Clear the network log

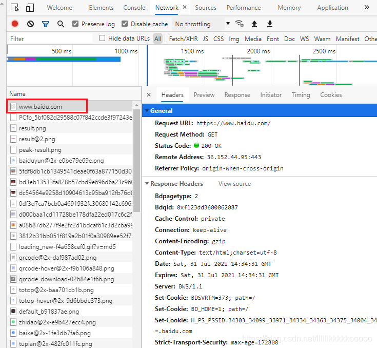click(30, 24)
